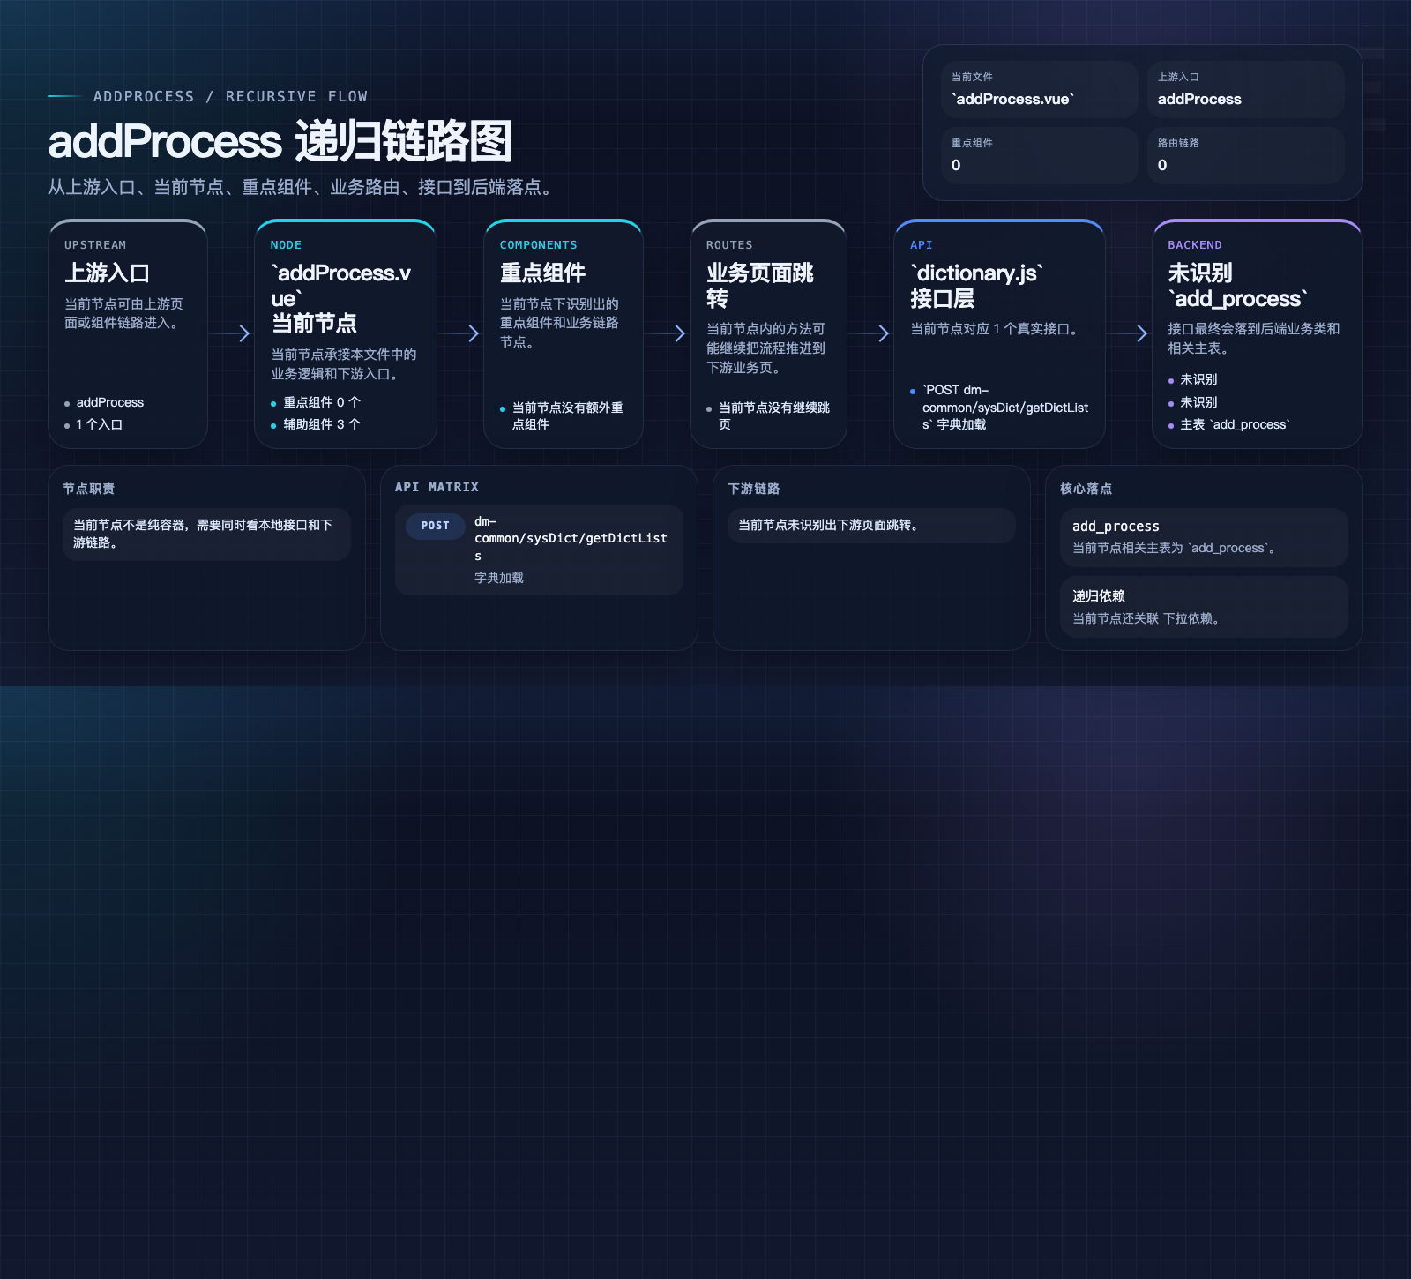The height and width of the screenshot is (1279, 1411).
Task: Click '当前节点可由上游页面或组件链路进入' description
Action: [x=123, y=313]
